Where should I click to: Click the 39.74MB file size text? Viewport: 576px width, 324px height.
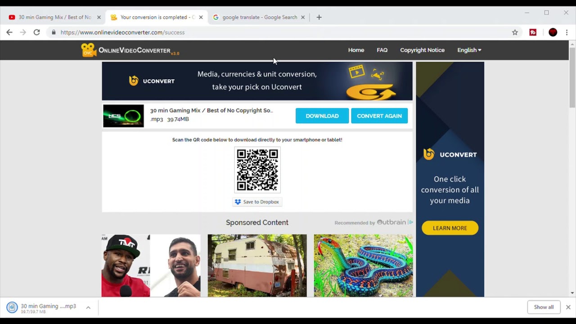[178, 119]
